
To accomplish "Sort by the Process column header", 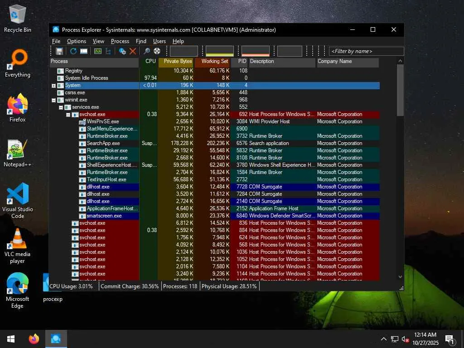I will pos(94,62).
